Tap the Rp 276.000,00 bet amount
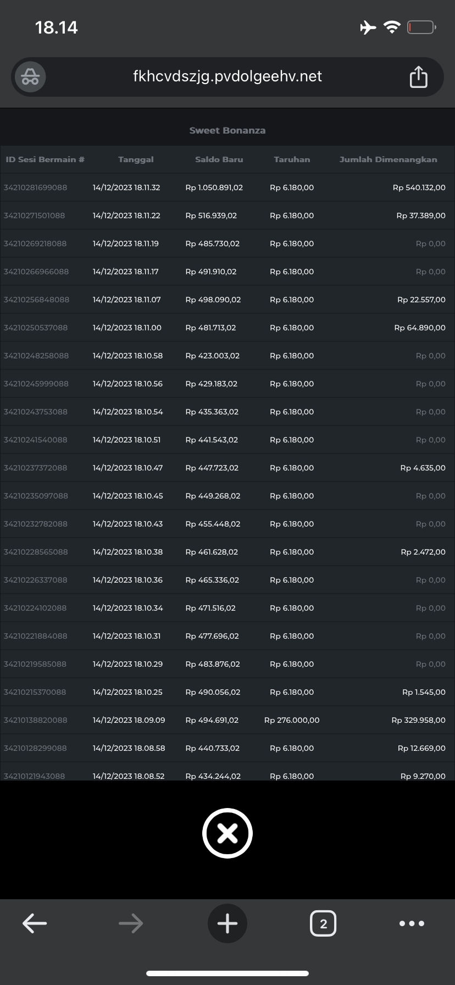Viewport: 455px width, 985px height. [x=292, y=720]
